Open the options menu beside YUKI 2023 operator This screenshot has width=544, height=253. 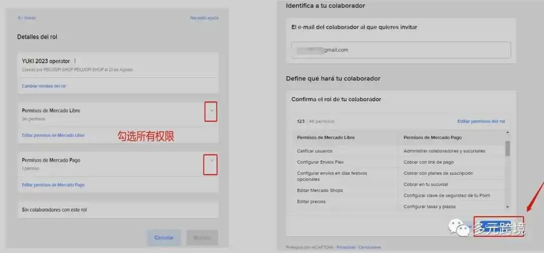click(x=75, y=61)
